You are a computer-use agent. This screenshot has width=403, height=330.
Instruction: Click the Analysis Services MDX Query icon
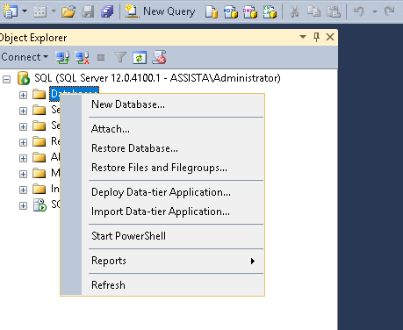(x=231, y=12)
